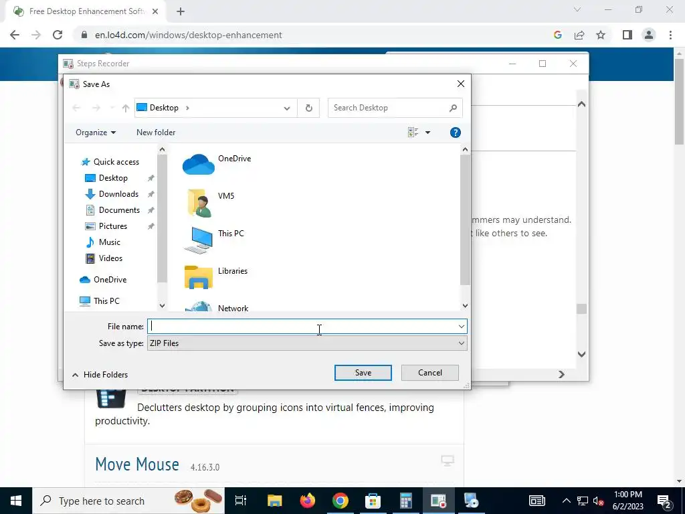Viewport: 685px width, 514px height.
Task: Click the Save button
Action: coord(363,373)
